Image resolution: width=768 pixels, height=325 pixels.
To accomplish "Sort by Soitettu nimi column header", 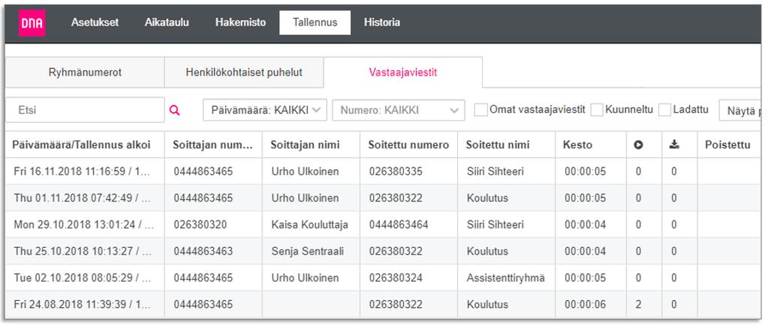I will pyautogui.click(x=507, y=145).
